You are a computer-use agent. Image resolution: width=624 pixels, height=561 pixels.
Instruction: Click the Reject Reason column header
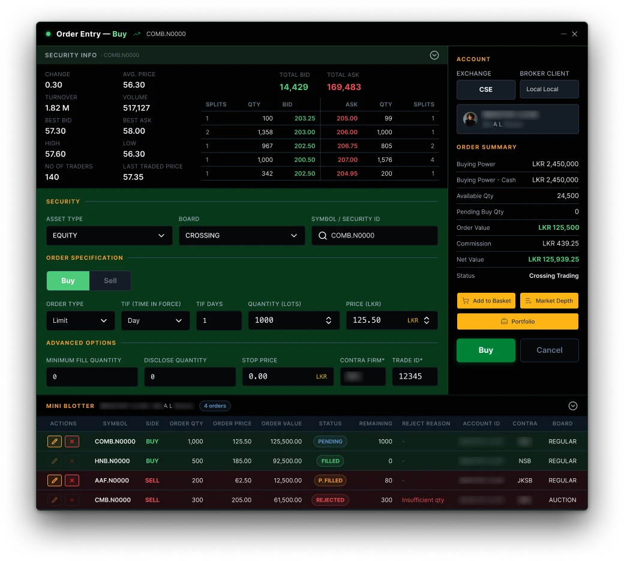[x=426, y=424]
